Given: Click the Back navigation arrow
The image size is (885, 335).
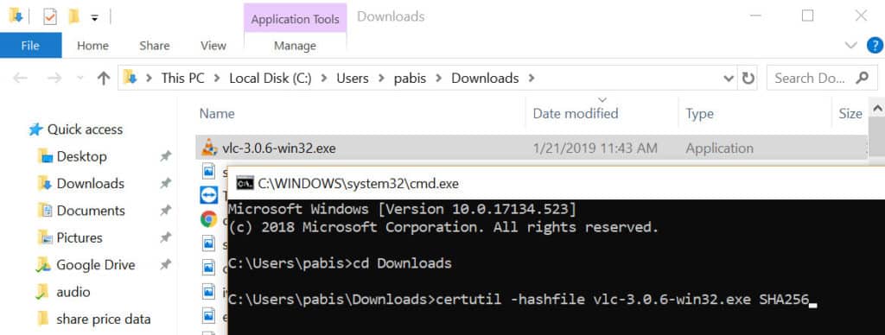Looking at the screenshot, I should tap(21, 78).
